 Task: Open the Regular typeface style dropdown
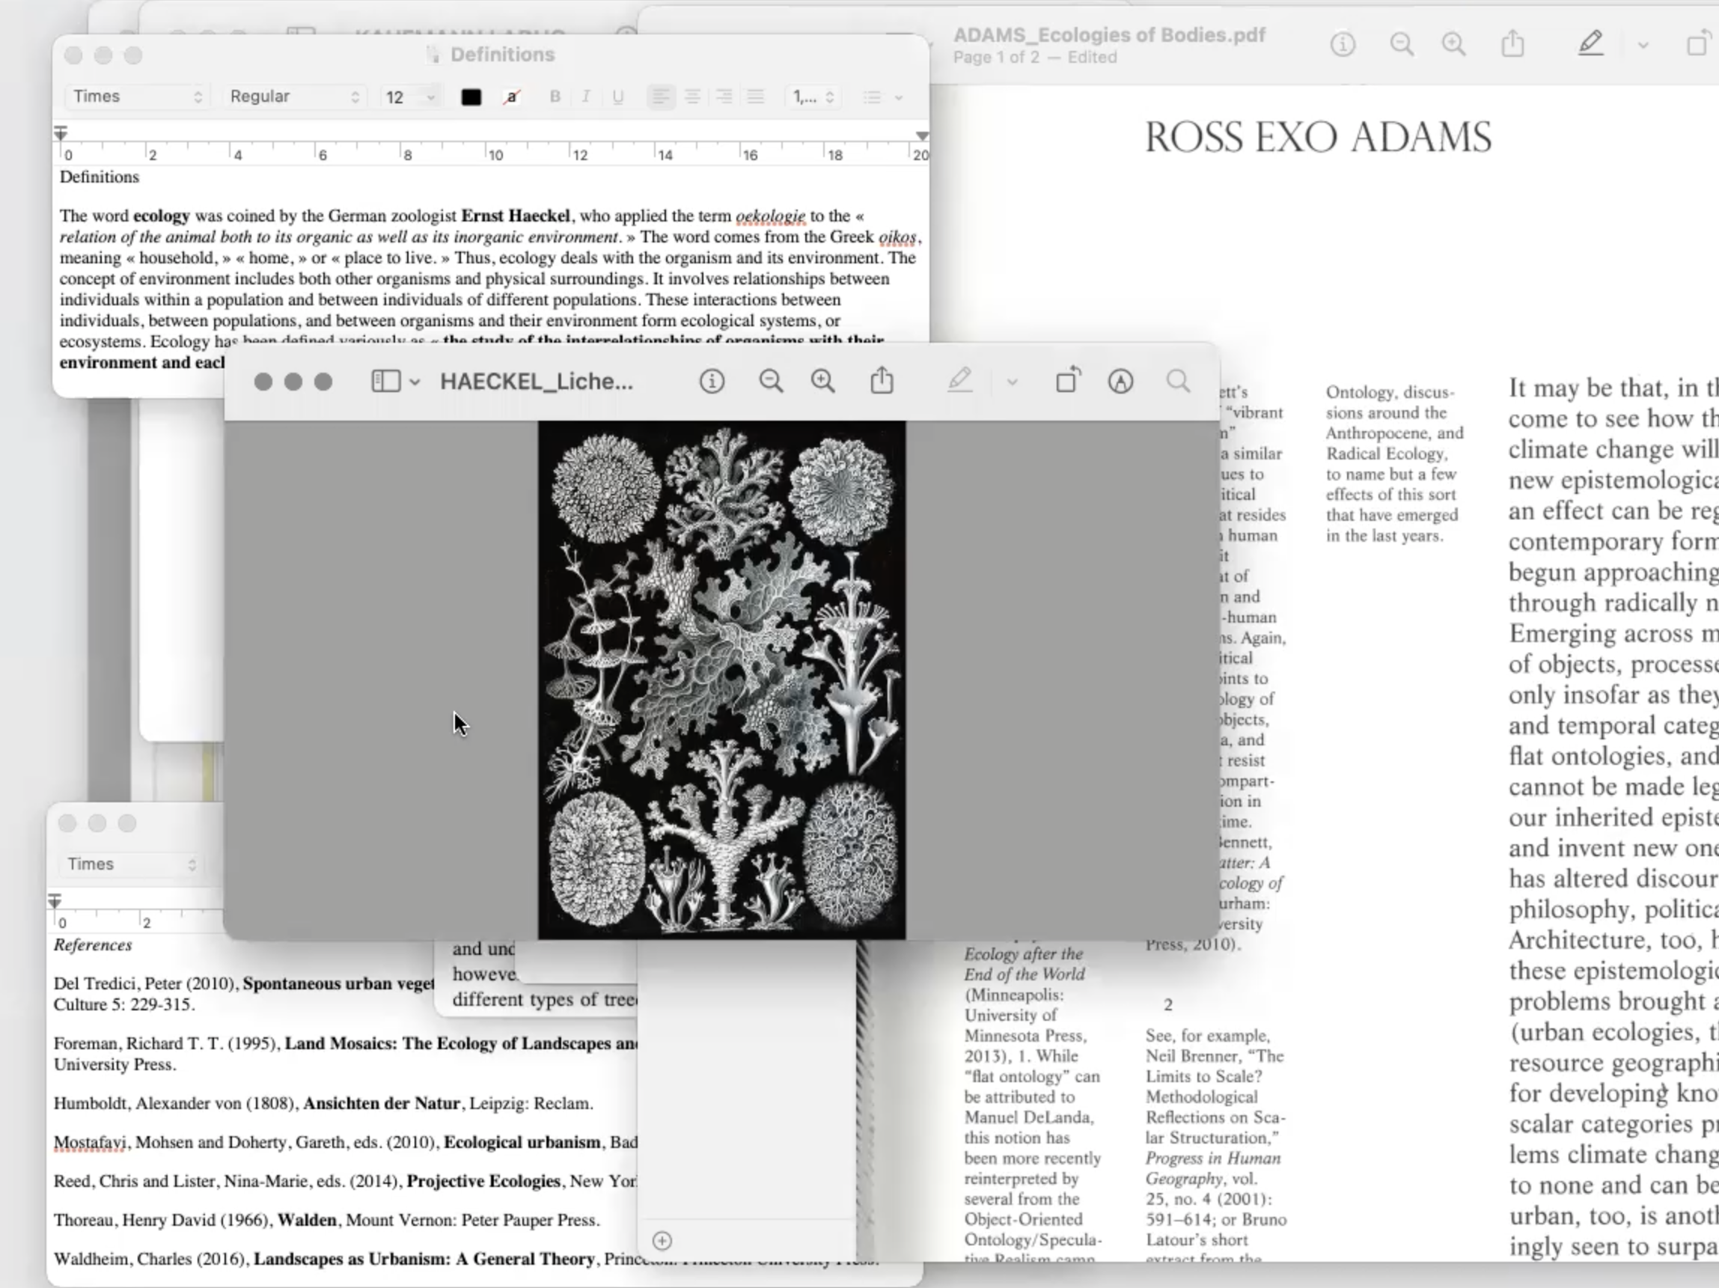294,97
